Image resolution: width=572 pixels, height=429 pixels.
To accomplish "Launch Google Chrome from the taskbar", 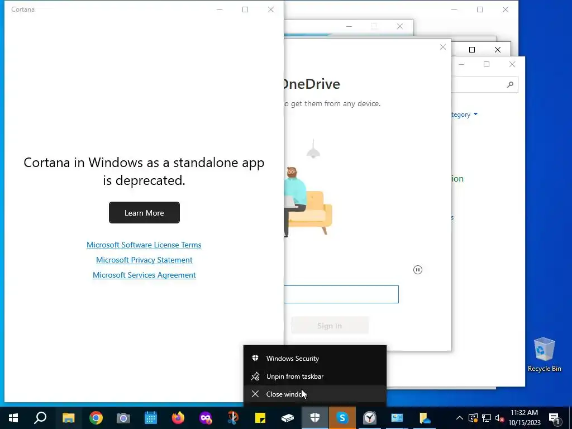I will pos(96,418).
